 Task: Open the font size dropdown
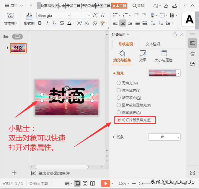click(89, 15)
